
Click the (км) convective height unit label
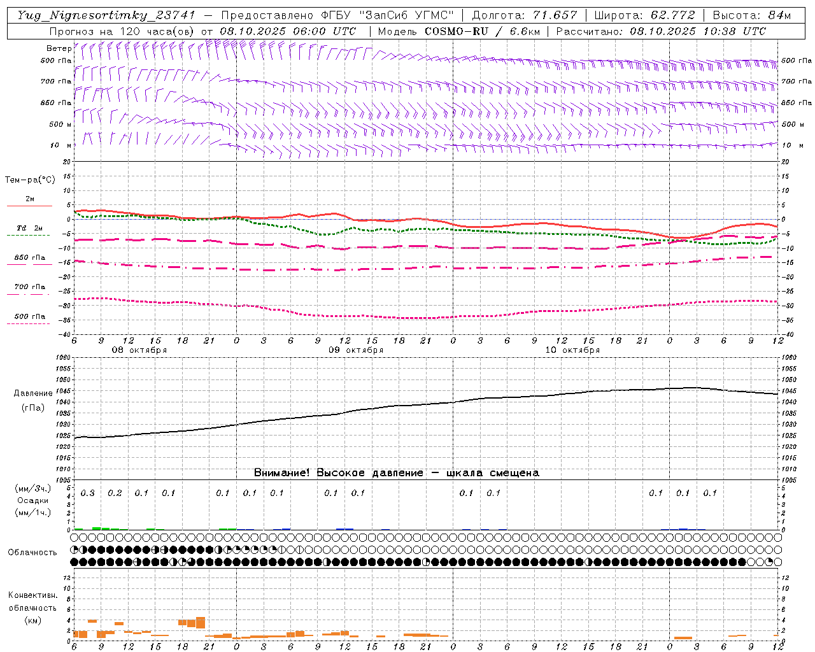click(x=33, y=620)
